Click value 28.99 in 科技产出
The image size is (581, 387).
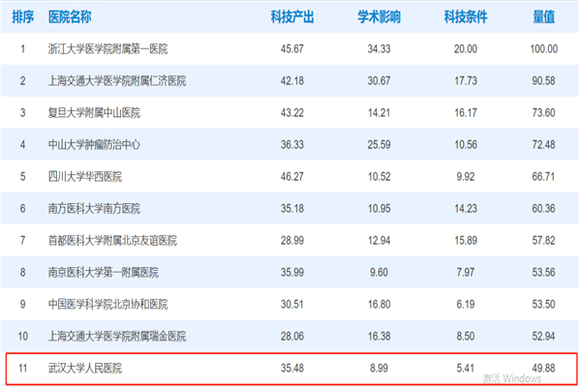click(292, 240)
